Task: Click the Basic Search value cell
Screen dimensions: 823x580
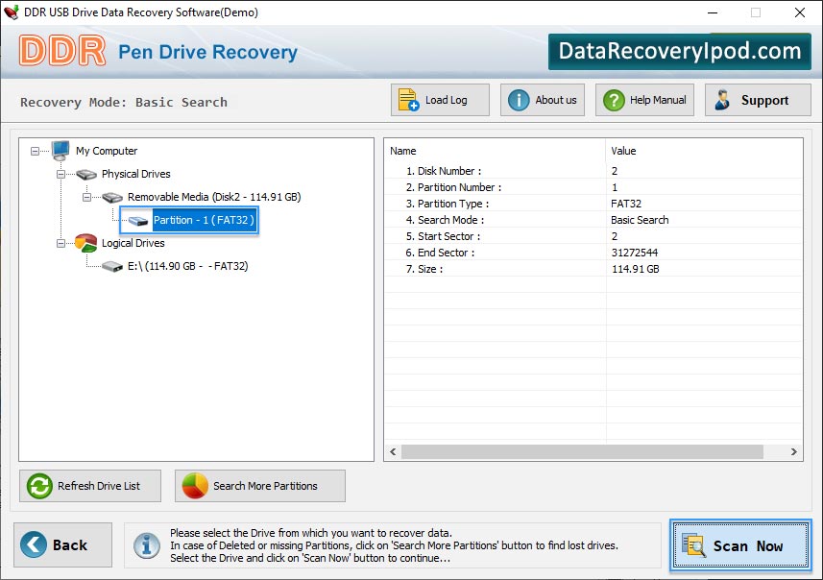Action: [640, 220]
